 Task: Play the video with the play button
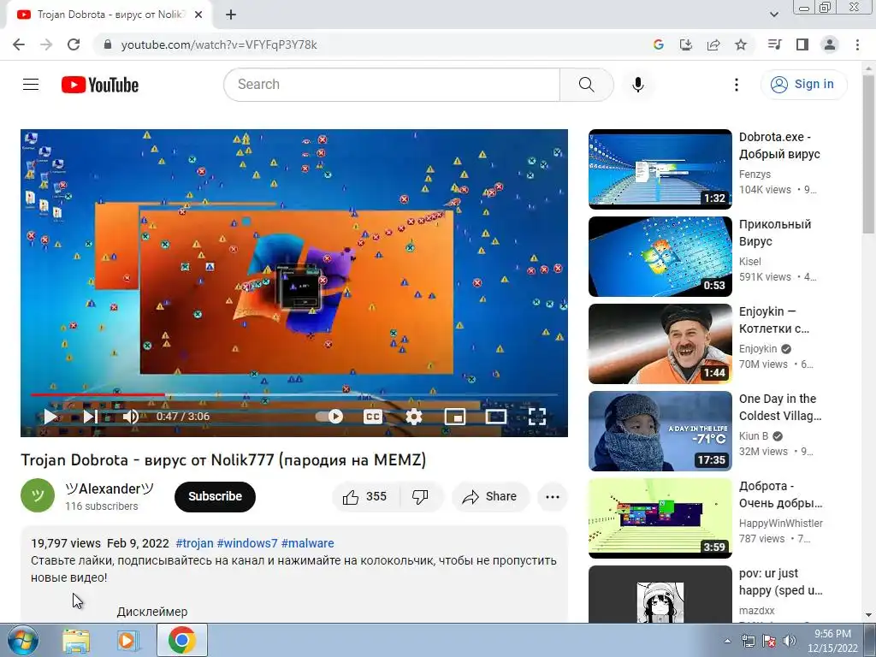[50, 417]
